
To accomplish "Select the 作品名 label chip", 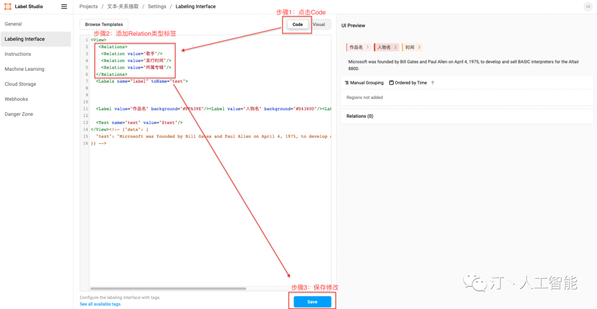I will (359, 48).
